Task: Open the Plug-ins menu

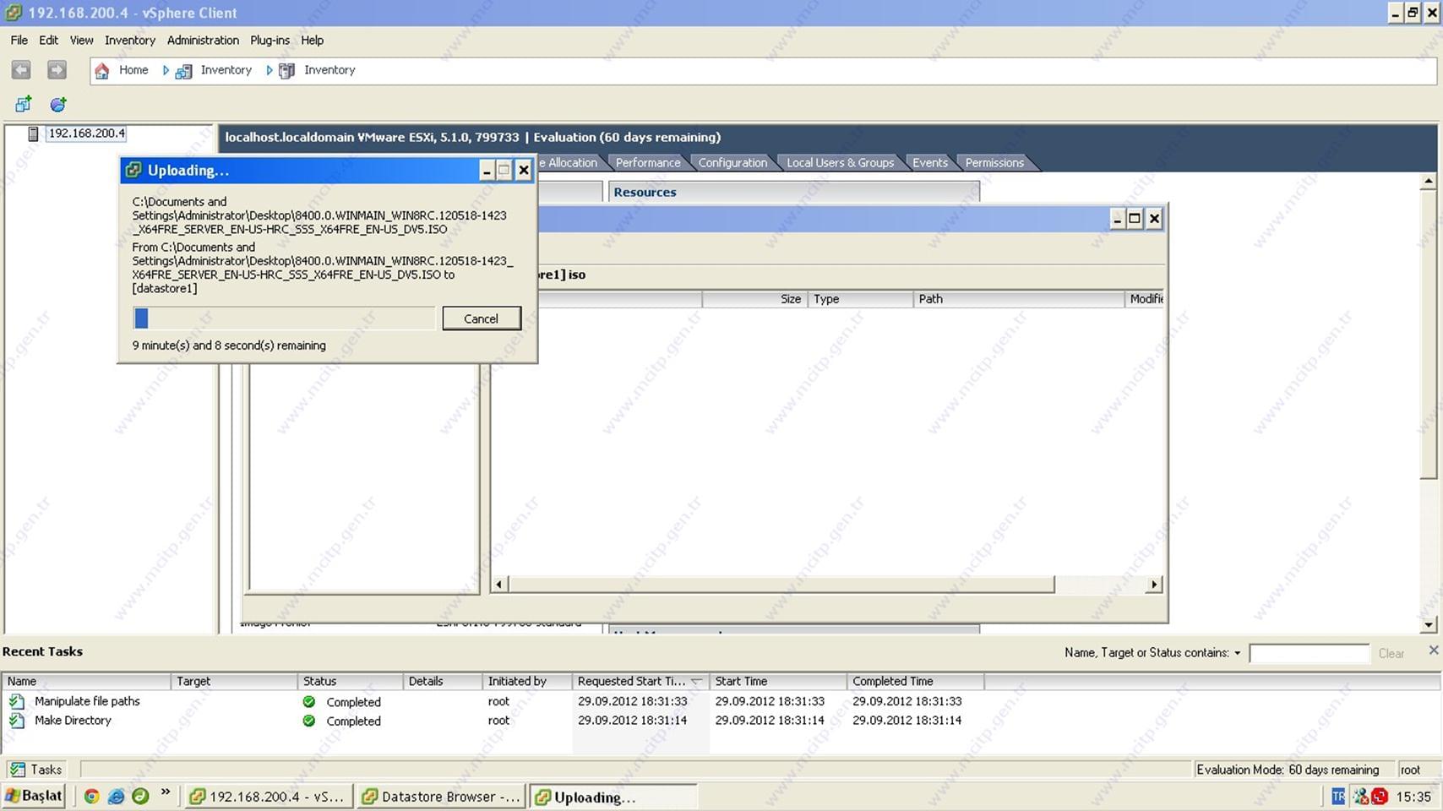Action: click(x=270, y=40)
